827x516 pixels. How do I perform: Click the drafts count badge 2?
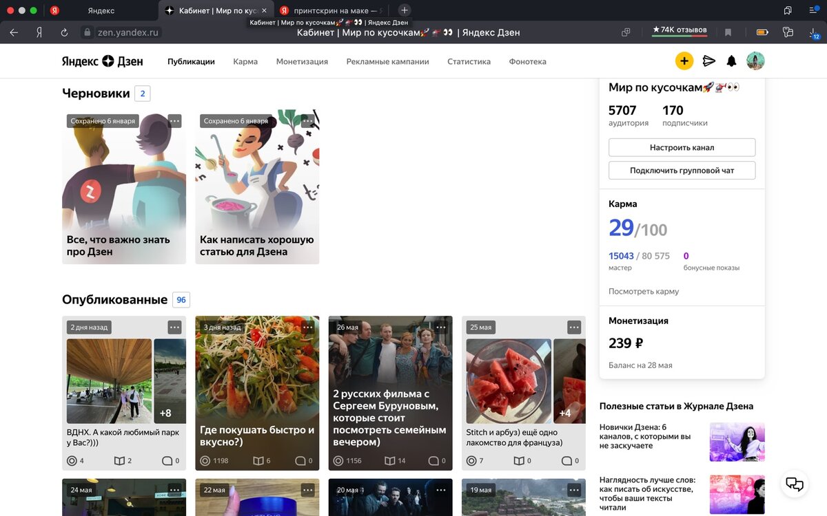(x=143, y=94)
